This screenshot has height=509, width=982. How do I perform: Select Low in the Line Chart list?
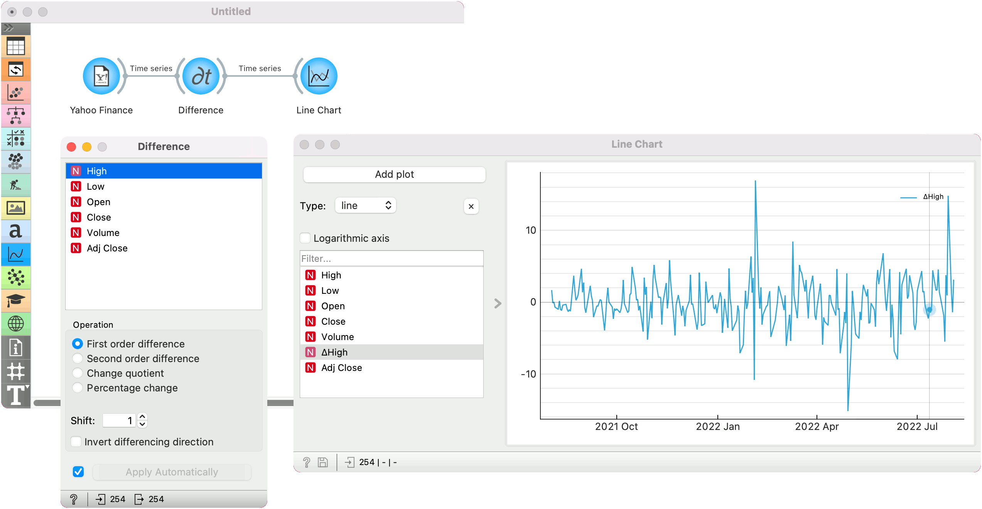391,290
